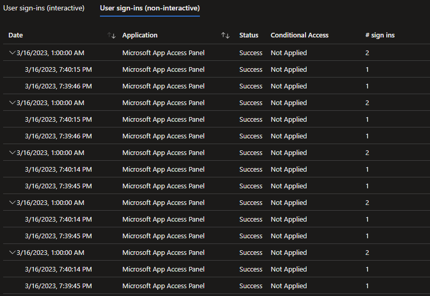
Task: Open the topmost 7:40:14 PM sign-in entry
Action: tap(58, 169)
